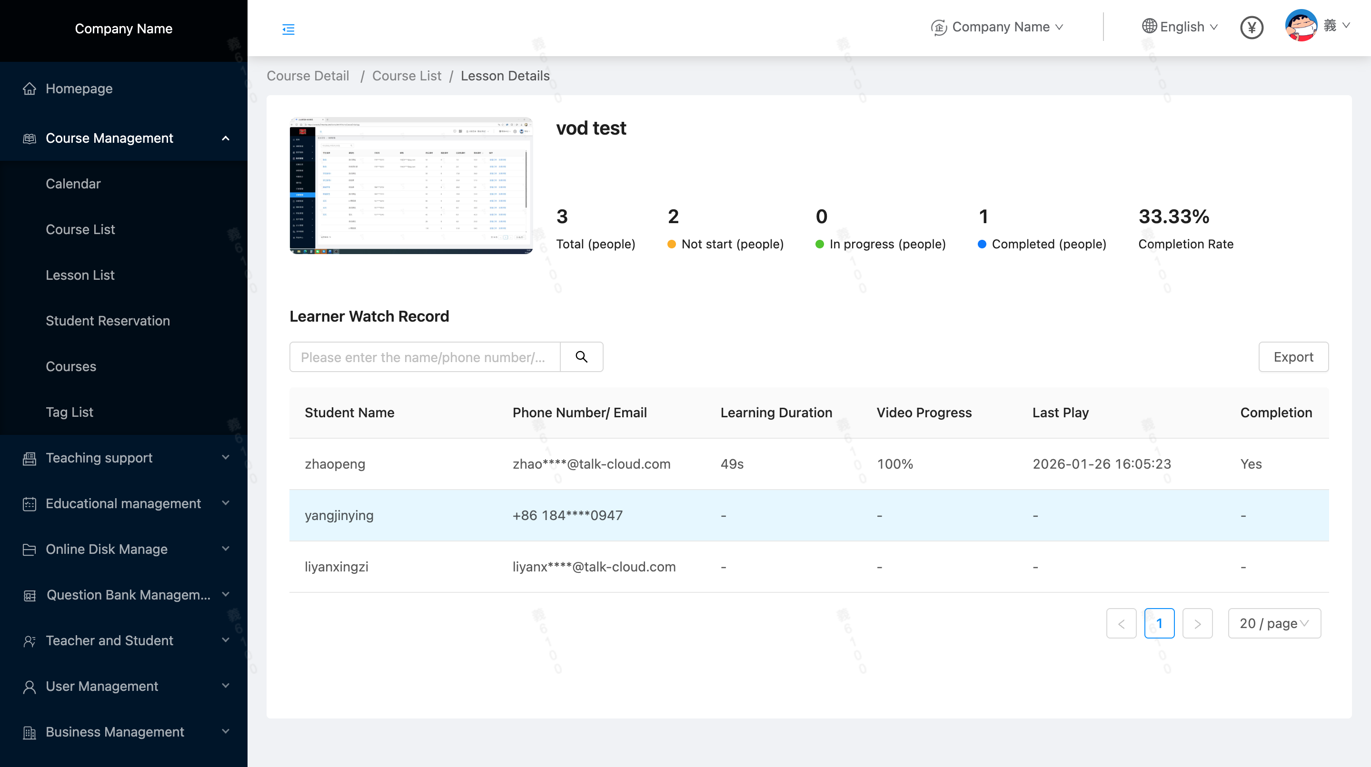Image resolution: width=1371 pixels, height=767 pixels.
Task: Click the Online Disk Manage folder icon
Action: coord(29,549)
